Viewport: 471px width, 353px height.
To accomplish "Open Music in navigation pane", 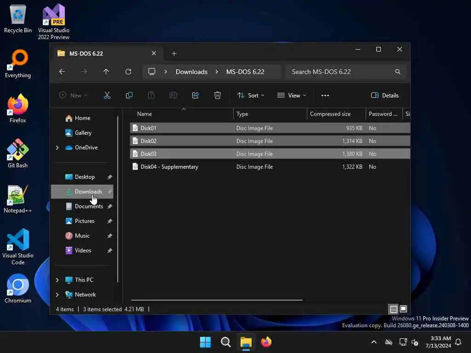I will click(82, 236).
